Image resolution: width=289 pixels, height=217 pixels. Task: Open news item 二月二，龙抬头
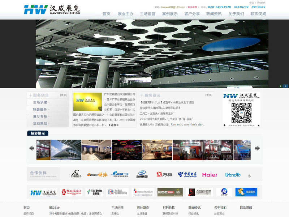pos(157,114)
